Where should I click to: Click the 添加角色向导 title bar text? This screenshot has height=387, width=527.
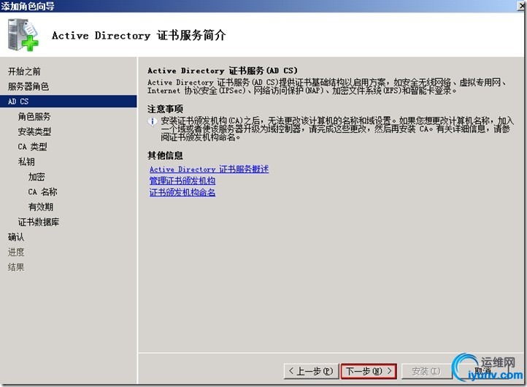pos(28,6)
